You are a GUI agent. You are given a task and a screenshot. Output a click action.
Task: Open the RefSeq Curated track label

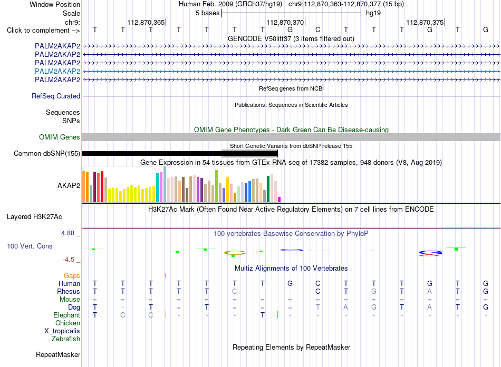click(x=56, y=96)
